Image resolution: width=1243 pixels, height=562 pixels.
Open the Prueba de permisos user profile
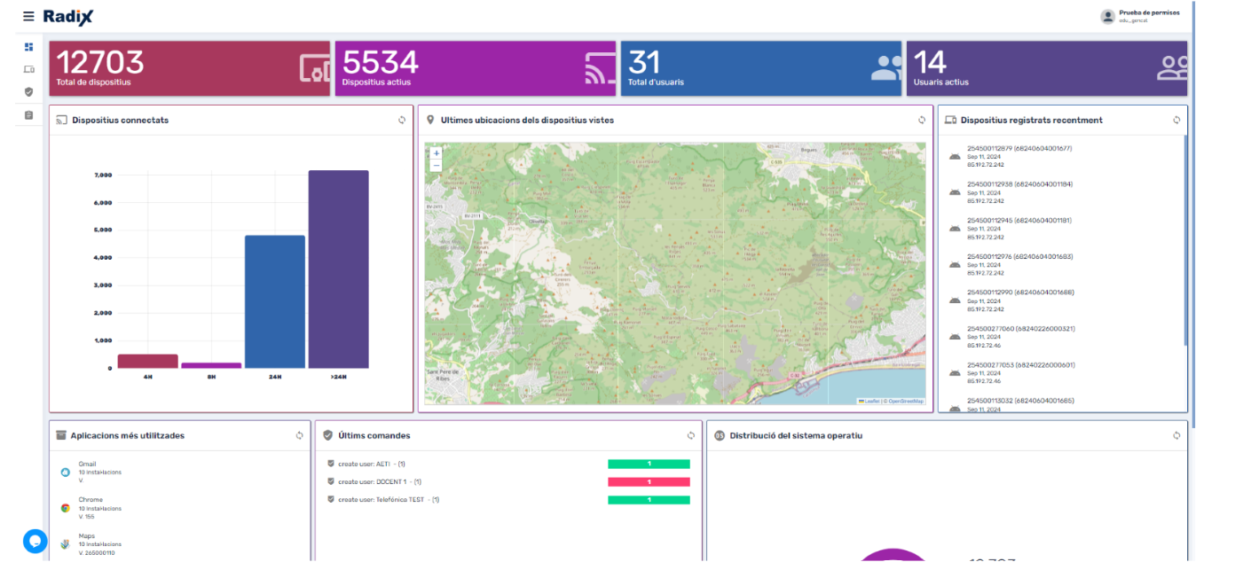coord(1140,16)
